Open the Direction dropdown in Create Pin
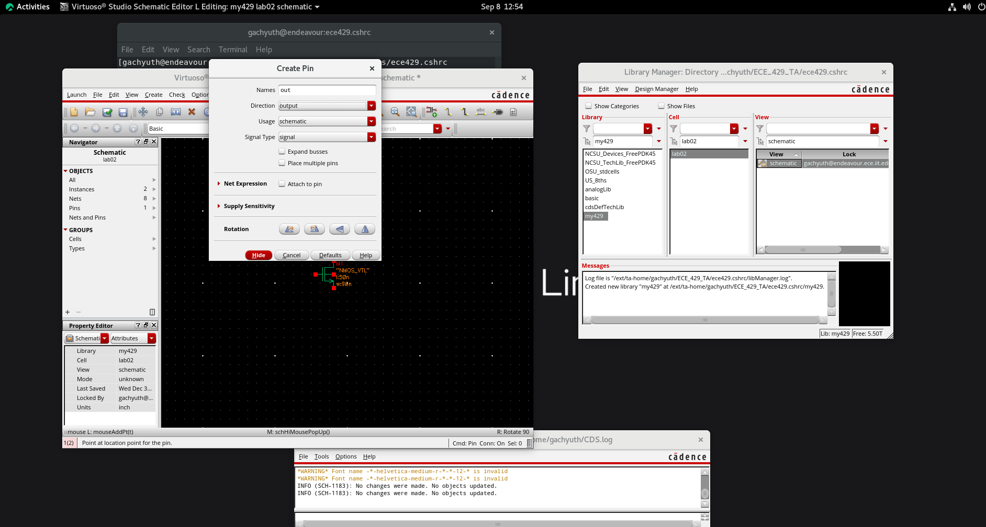This screenshot has width=986, height=527. click(372, 106)
